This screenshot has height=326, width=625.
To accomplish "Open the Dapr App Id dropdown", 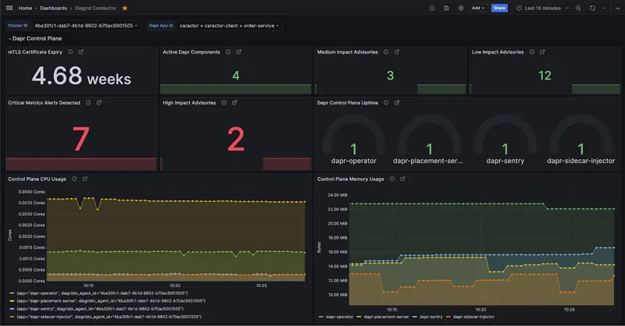I will tap(229, 25).
